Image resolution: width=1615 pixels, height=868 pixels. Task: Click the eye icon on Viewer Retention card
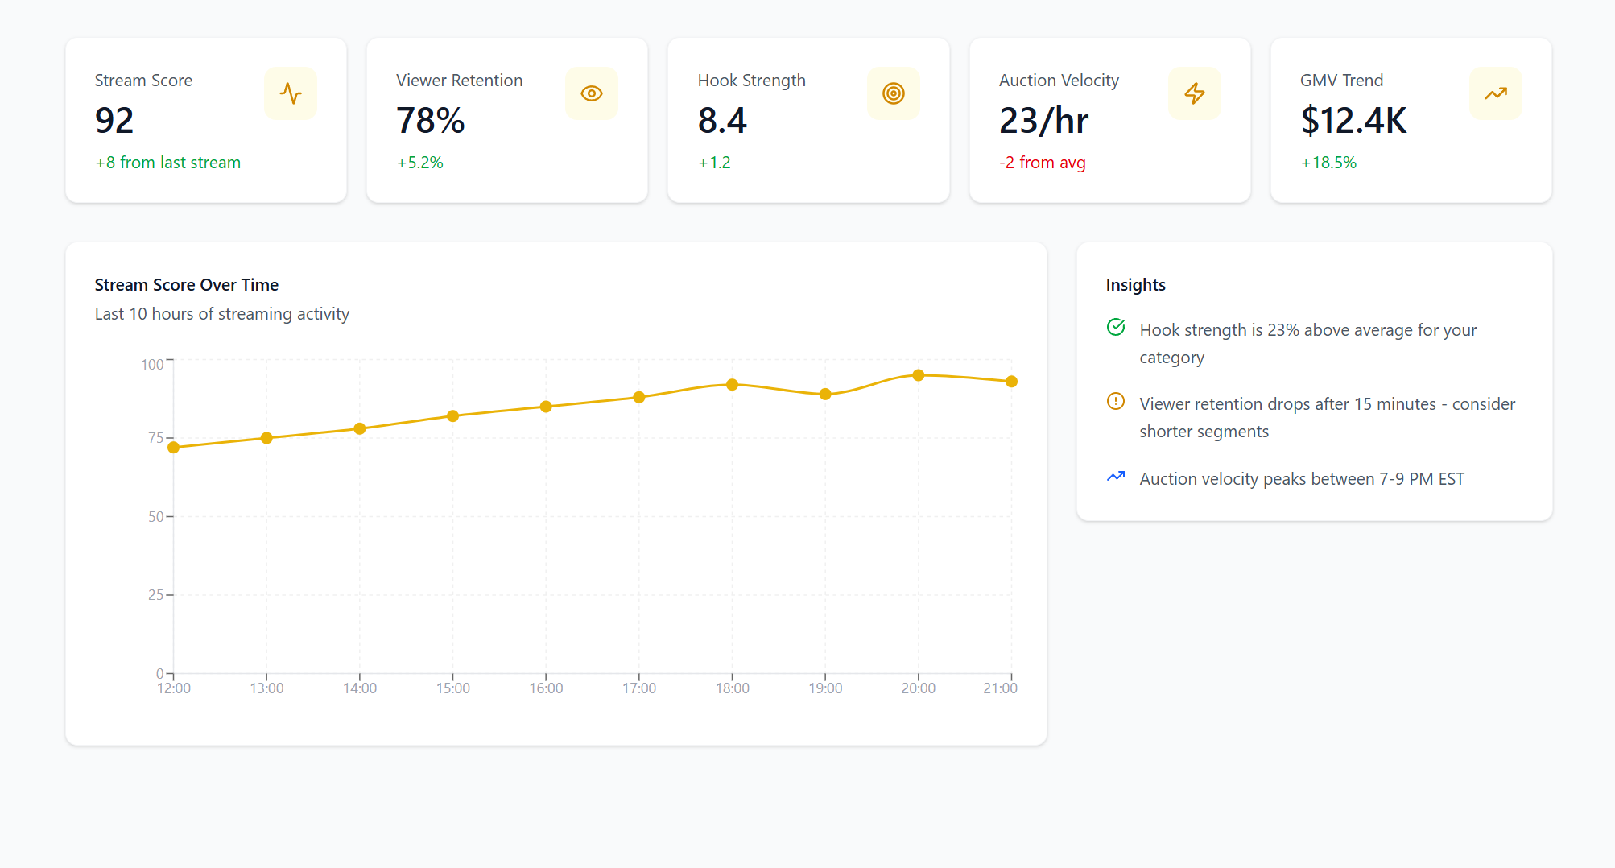click(592, 93)
